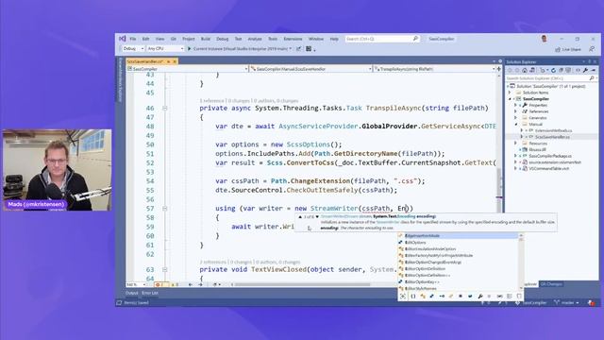Image resolution: width=604 pixels, height=340 pixels.
Task: Collapse the using block at line 57
Action: click(165, 209)
